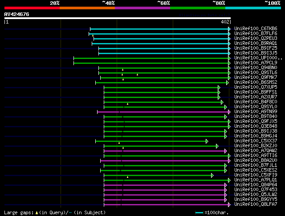Click the red 20% identity color segment
Image resolution: width=285 pixels, height=216 pixels.
(x=32, y=8)
